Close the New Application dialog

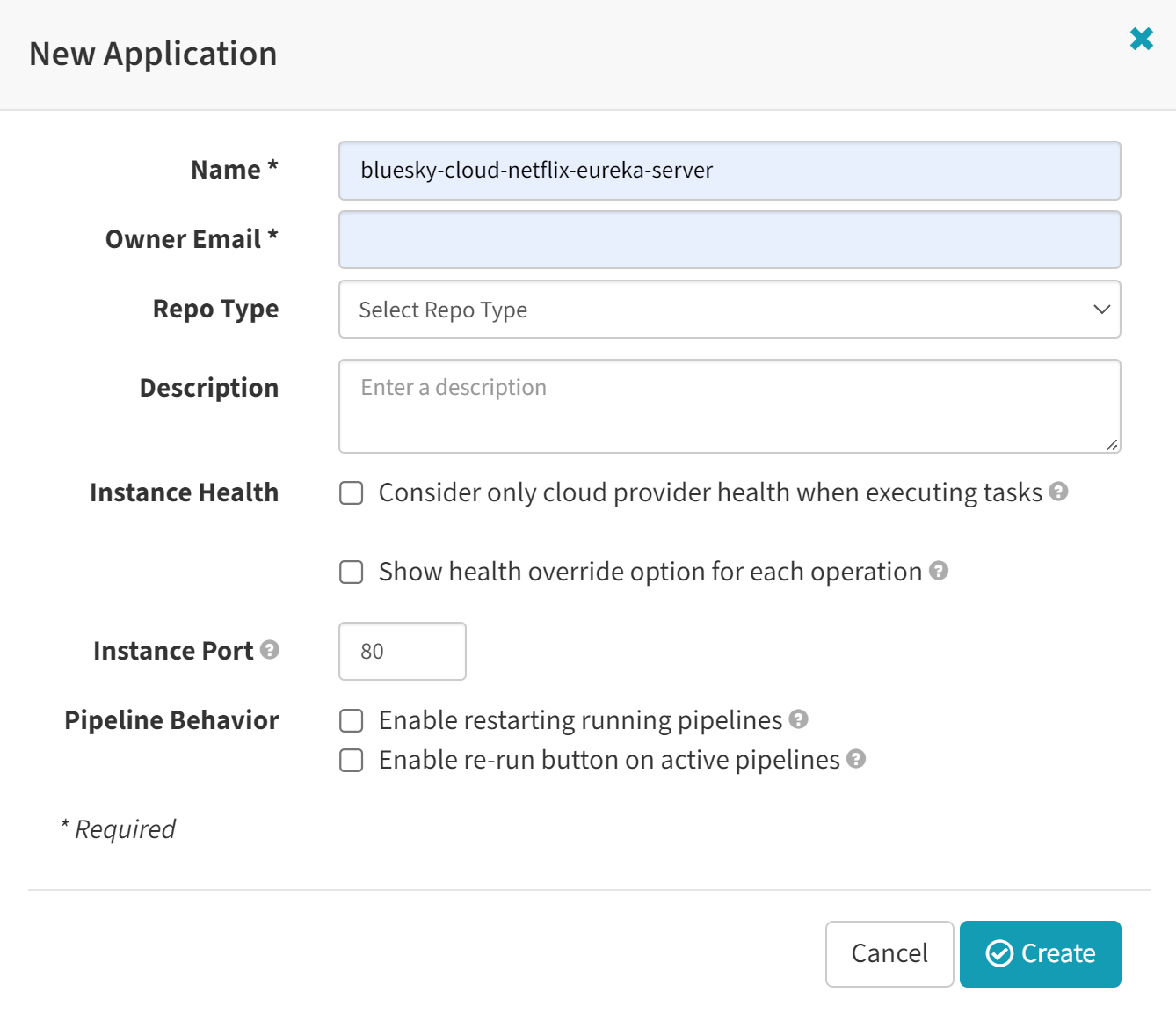[1141, 39]
